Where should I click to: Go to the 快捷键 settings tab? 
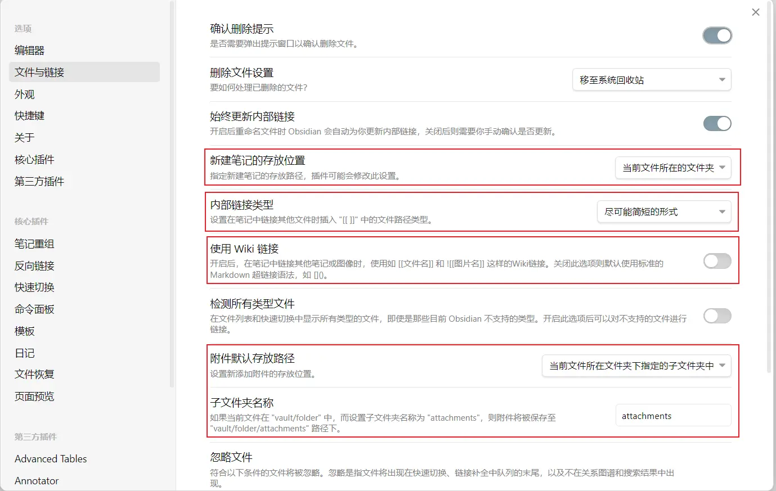pyautogui.click(x=29, y=116)
